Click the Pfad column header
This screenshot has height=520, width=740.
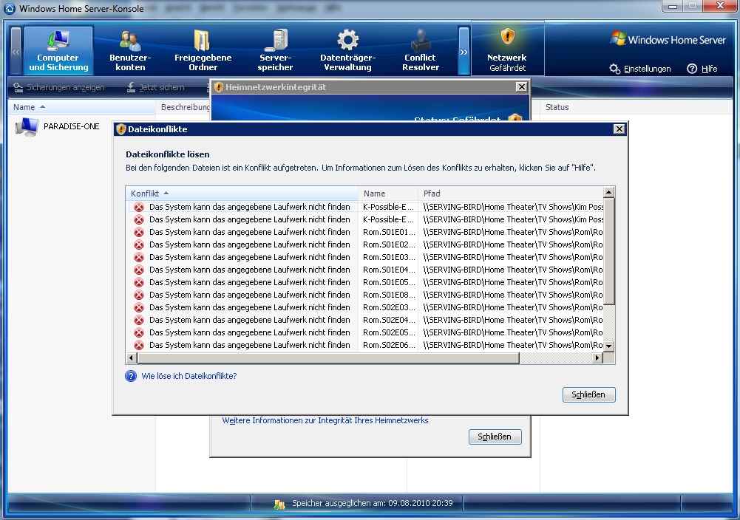click(511, 194)
